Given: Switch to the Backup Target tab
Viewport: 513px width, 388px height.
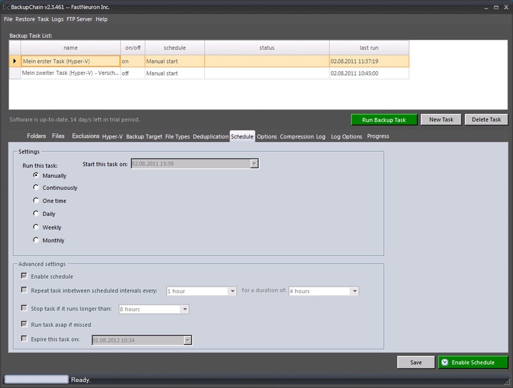Looking at the screenshot, I should pos(144,136).
